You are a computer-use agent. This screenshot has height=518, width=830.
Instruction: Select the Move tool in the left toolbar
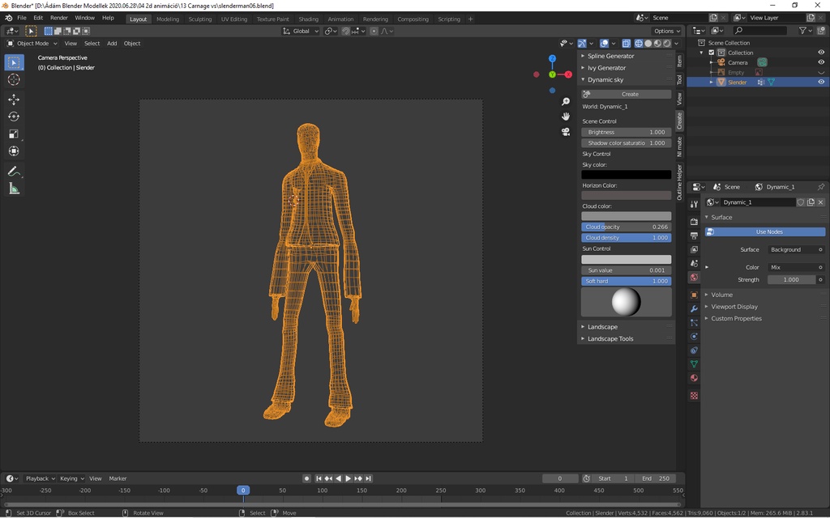tap(13, 99)
